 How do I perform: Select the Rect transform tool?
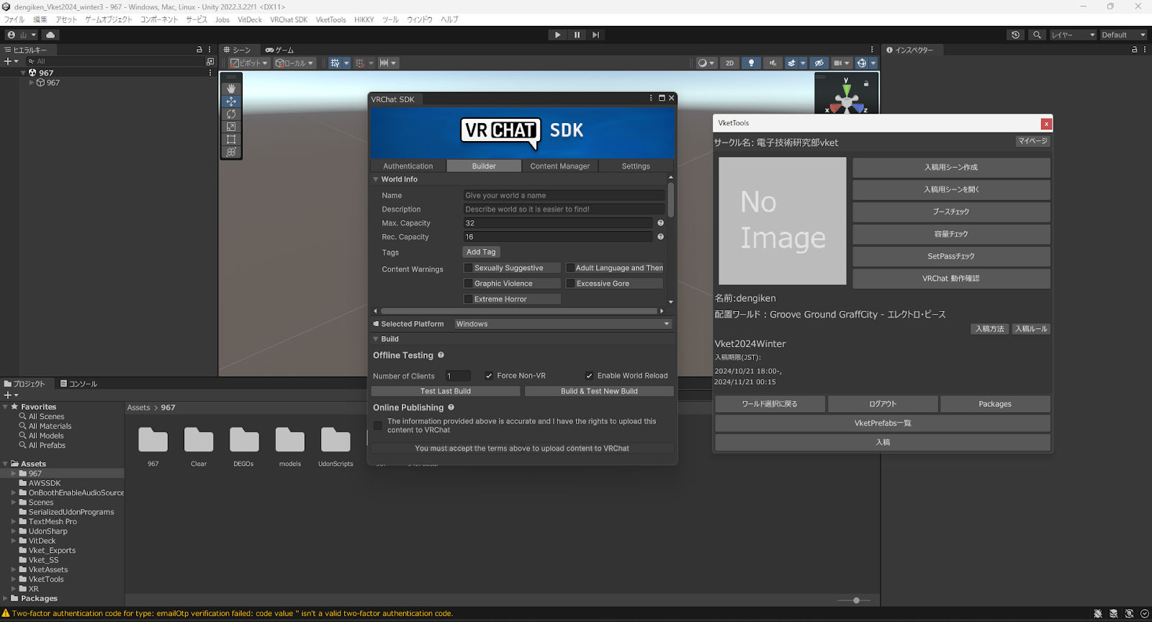point(231,140)
